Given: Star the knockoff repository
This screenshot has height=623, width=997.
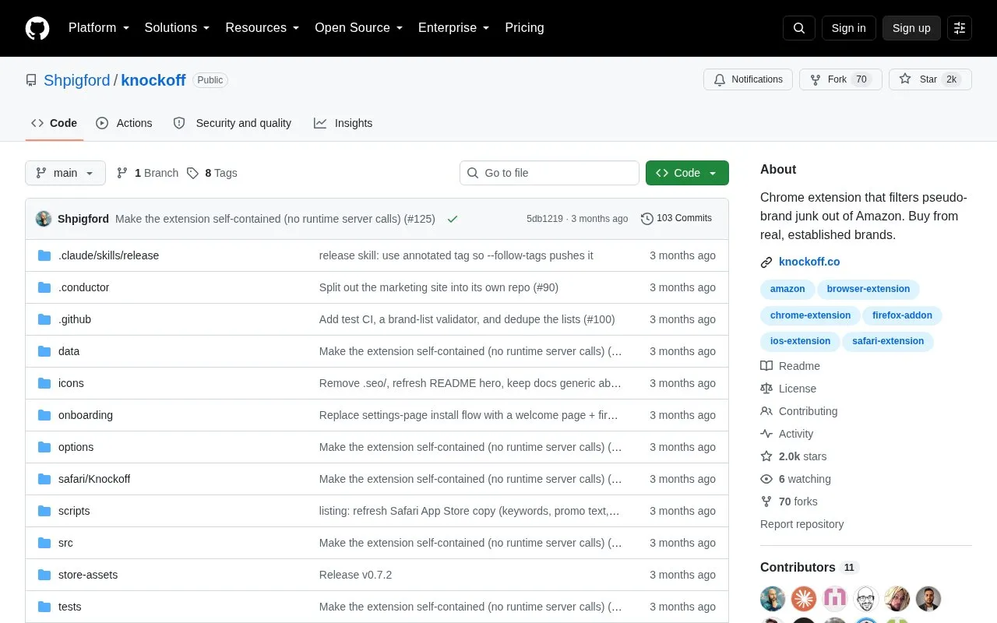Looking at the screenshot, I should pos(930,79).
